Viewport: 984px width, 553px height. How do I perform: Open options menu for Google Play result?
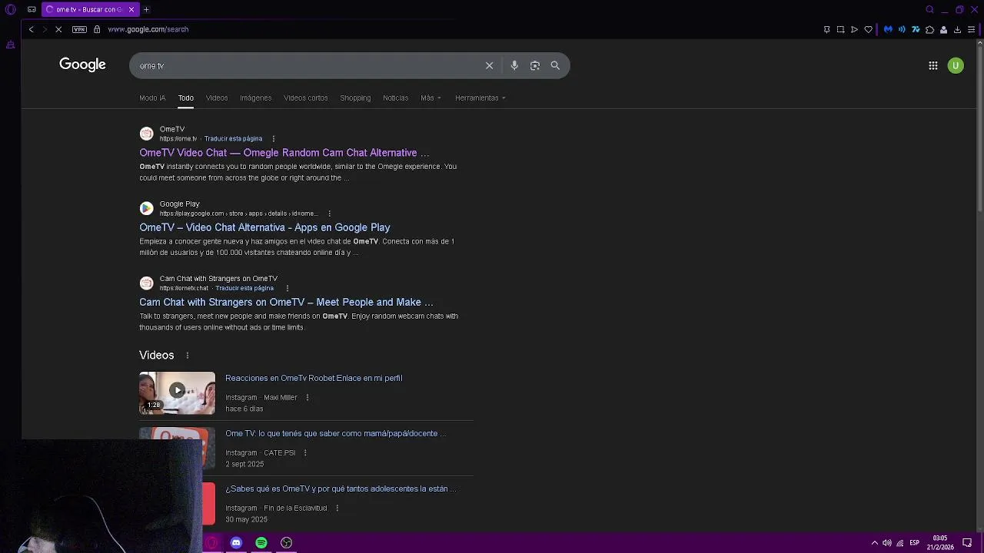(330, 214)
